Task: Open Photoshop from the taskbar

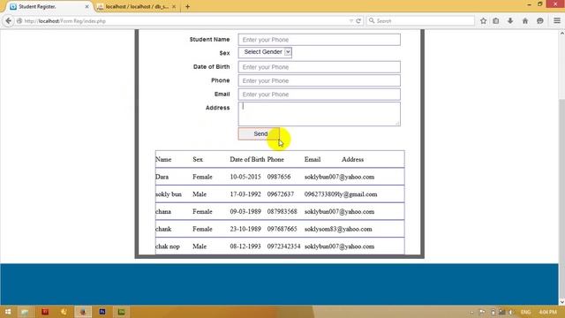Action: coord(102,312)
